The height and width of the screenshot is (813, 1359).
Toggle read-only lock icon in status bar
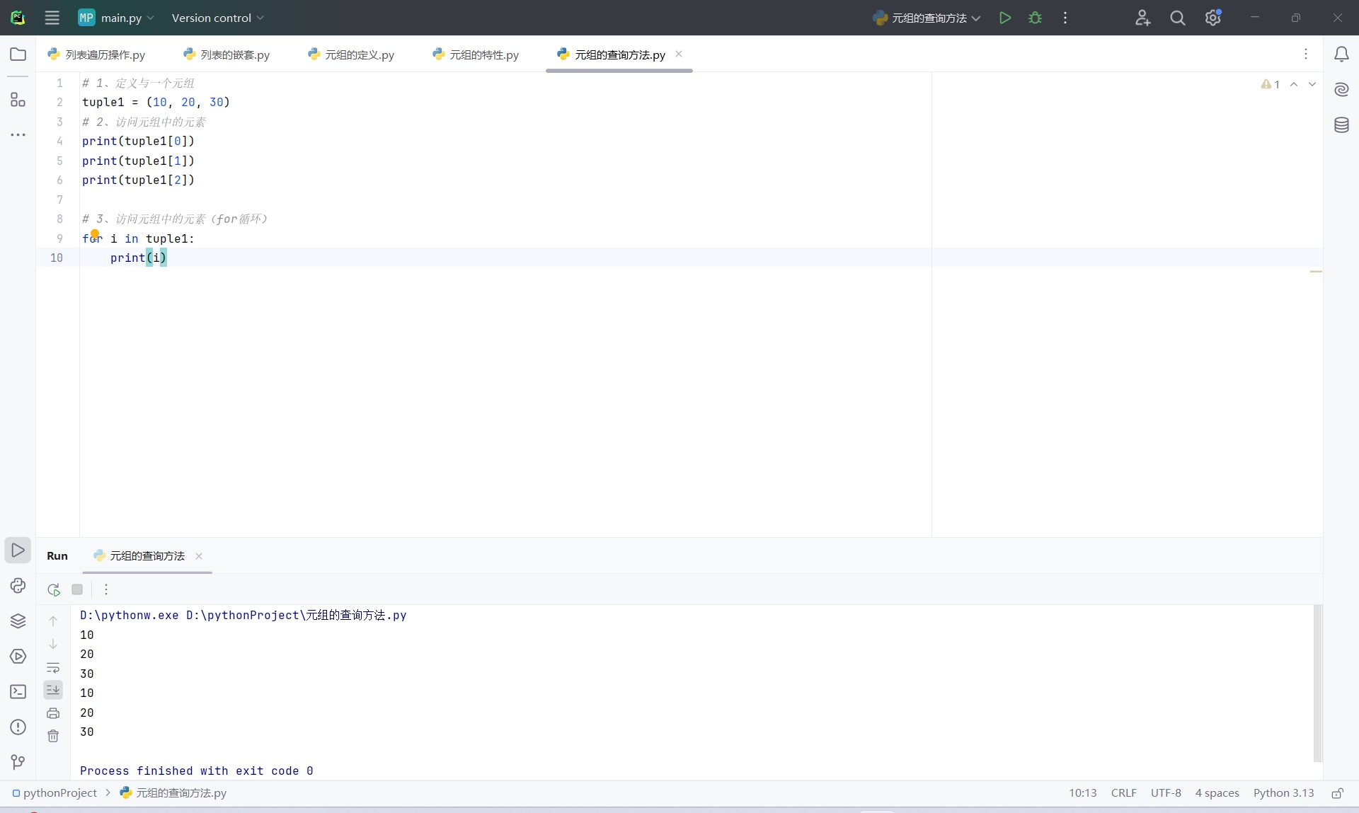click(x=1337, y=793)
